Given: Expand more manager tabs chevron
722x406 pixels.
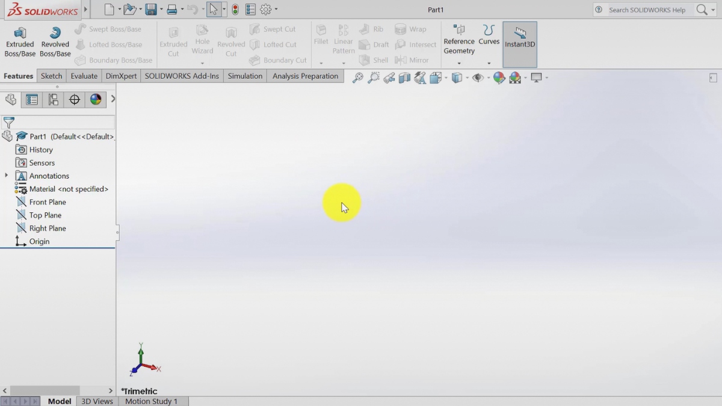Looking at the screenshot, I should point(113,99).
